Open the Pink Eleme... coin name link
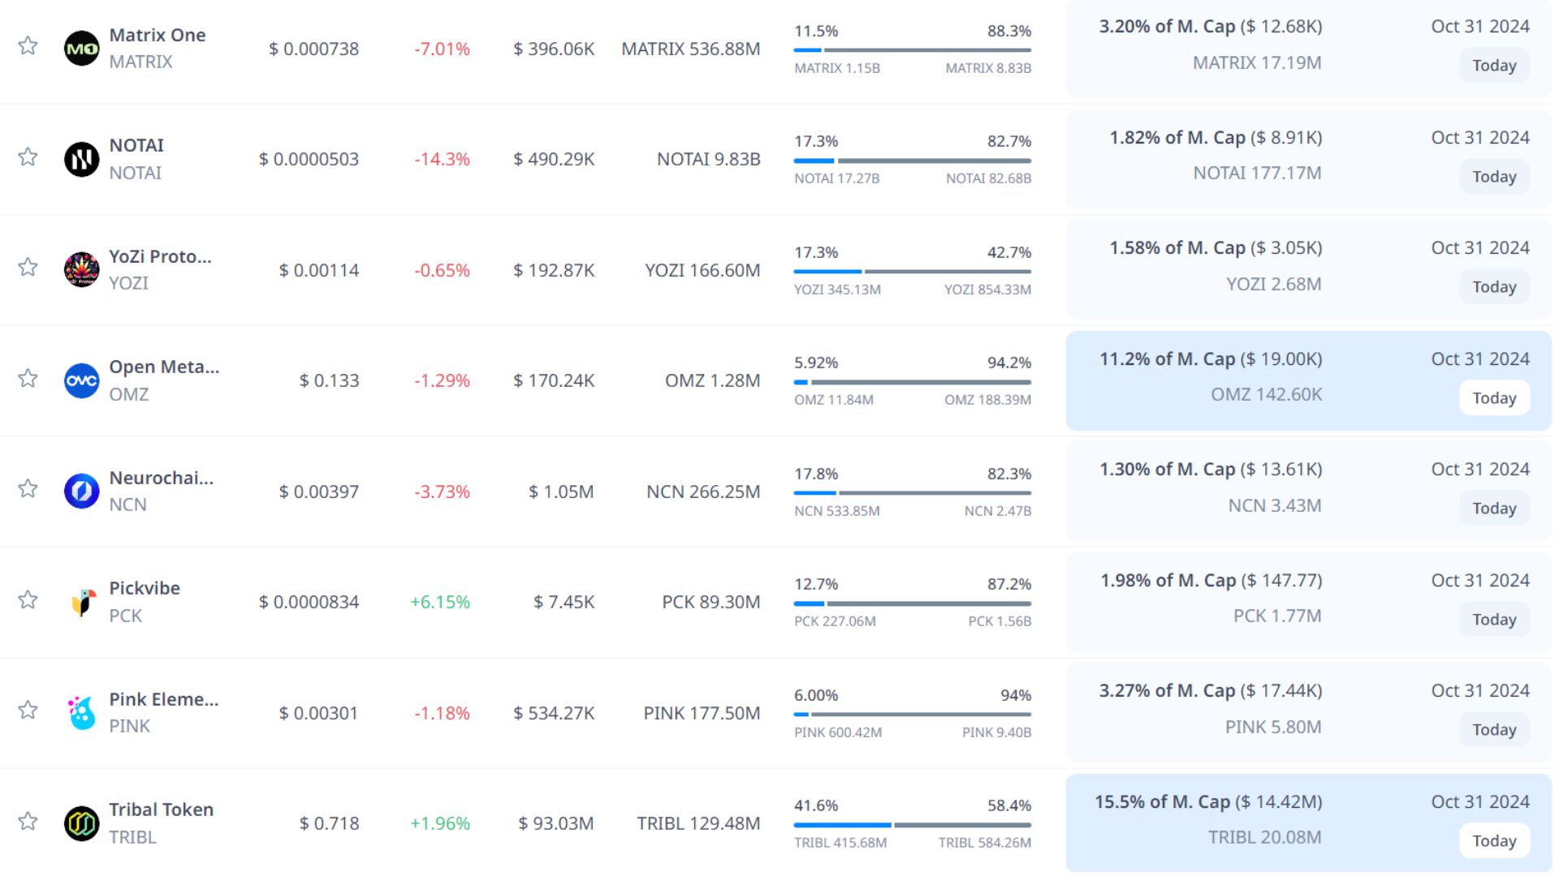 click(163, 699)
